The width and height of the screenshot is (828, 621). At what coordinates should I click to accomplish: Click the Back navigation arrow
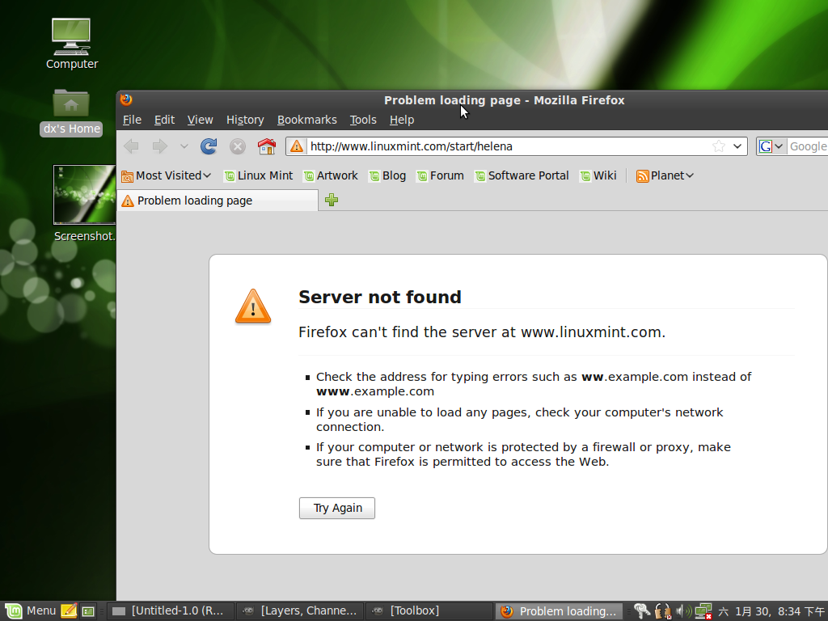point(131,146)
